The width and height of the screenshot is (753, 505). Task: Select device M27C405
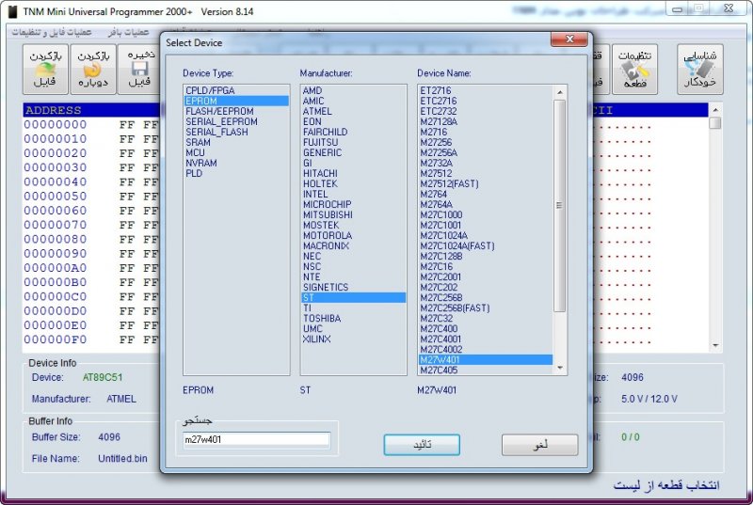click(486, 371)
